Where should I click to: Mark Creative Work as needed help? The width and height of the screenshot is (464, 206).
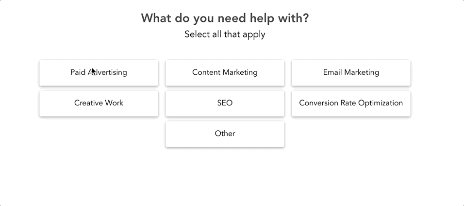point(99,103)
